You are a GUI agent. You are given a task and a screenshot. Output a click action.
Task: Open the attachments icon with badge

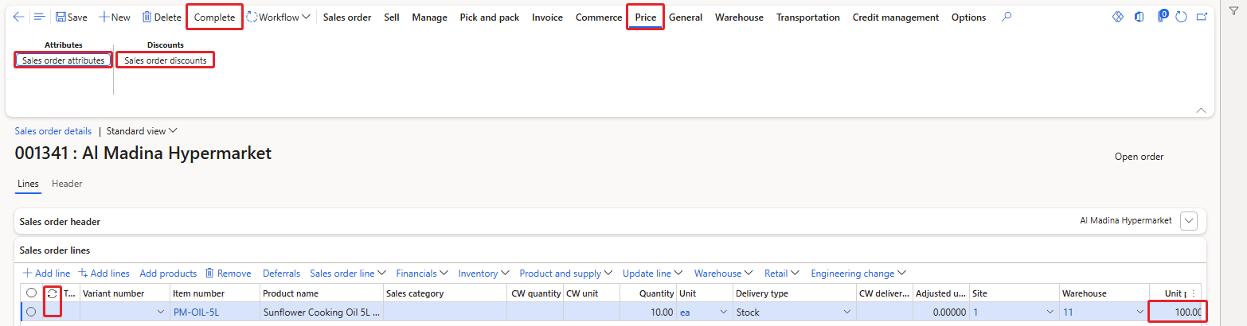pyautogui.click(x=1162, y=17)
